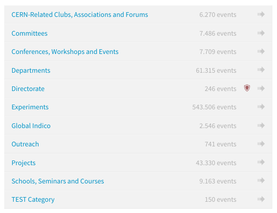
Task: Click the arrow icon in Directorate row
Action: (x=261, y=88)
